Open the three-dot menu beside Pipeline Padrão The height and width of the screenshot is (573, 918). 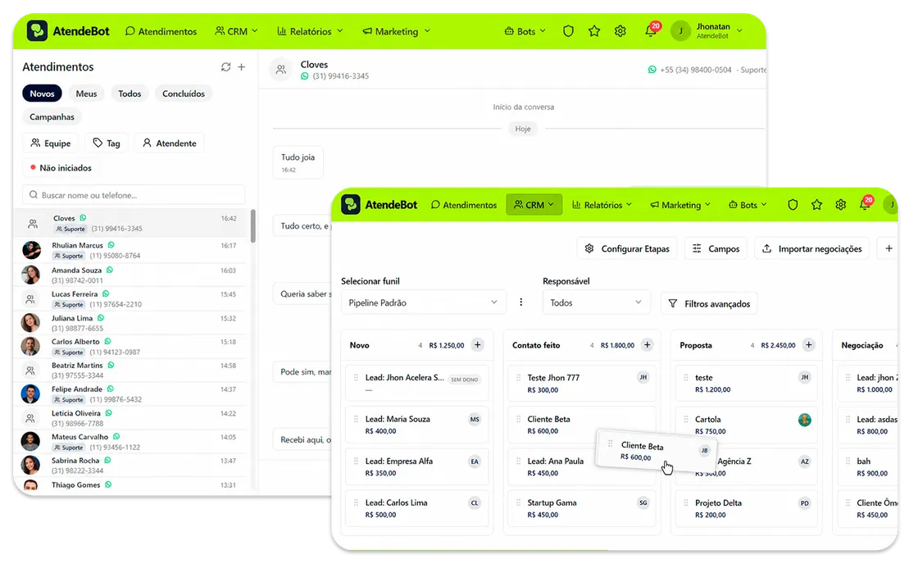pyautogui.click(x=521, y=302)
